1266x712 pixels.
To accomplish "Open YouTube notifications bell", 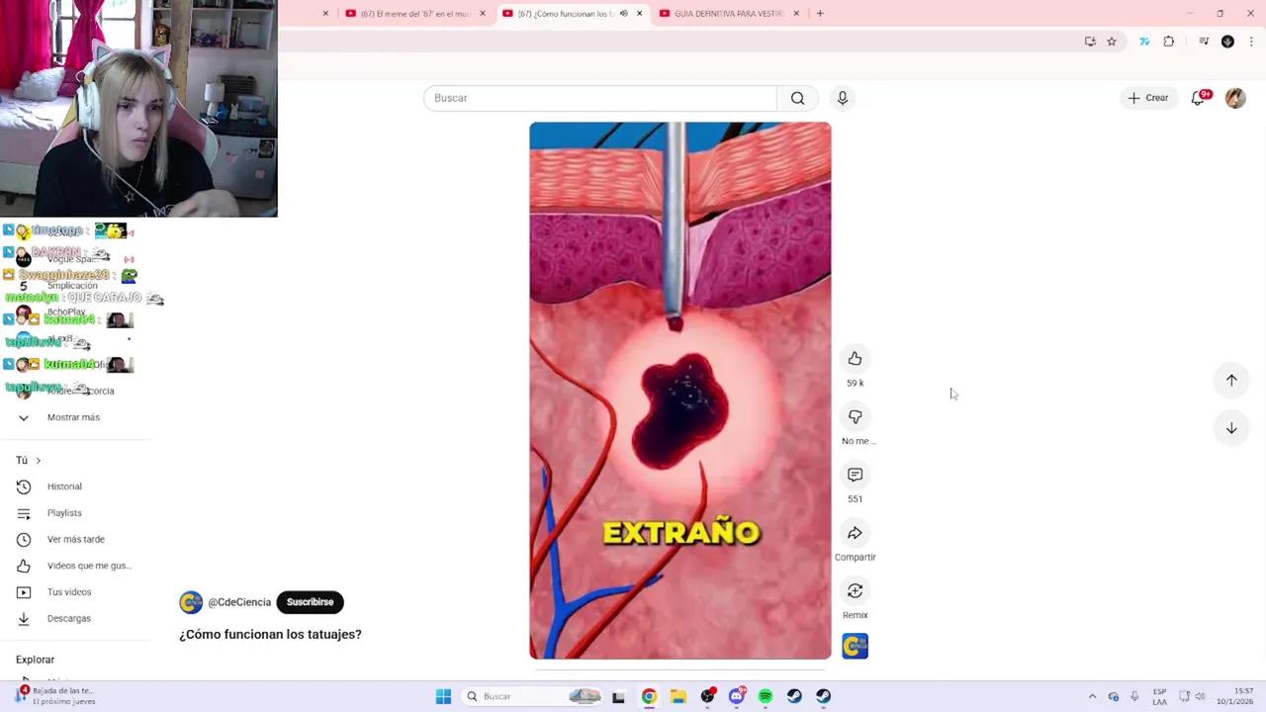I will point(1199,98).
